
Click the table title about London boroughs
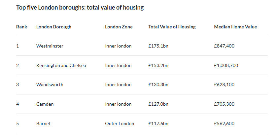[80, 7]
